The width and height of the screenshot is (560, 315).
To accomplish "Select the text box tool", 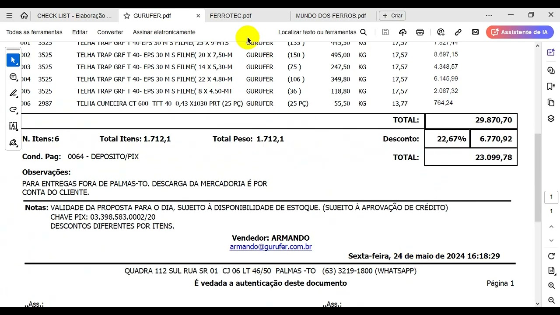I will coord(13,126).
